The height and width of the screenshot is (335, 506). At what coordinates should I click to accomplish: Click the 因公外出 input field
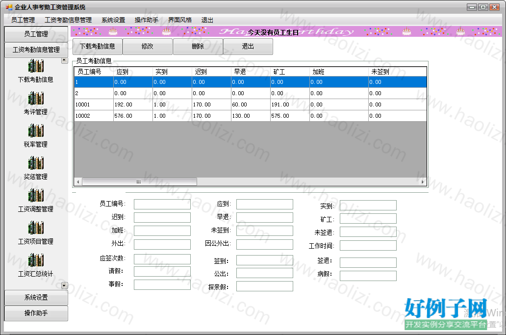pos(265,244)
